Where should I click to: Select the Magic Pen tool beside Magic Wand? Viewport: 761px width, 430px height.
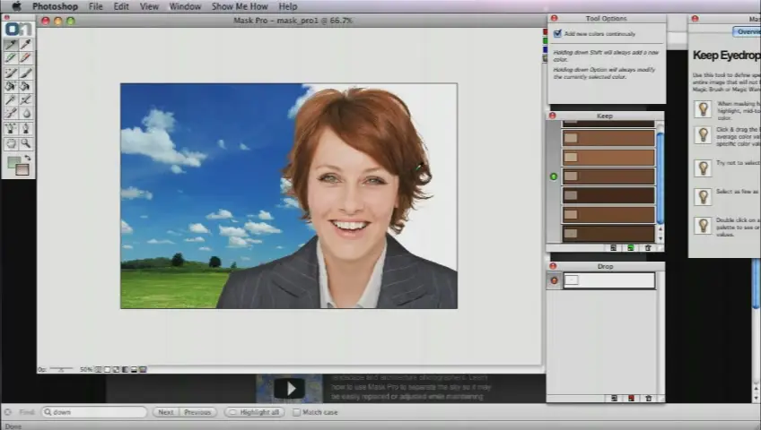click(x=26, y=99)
